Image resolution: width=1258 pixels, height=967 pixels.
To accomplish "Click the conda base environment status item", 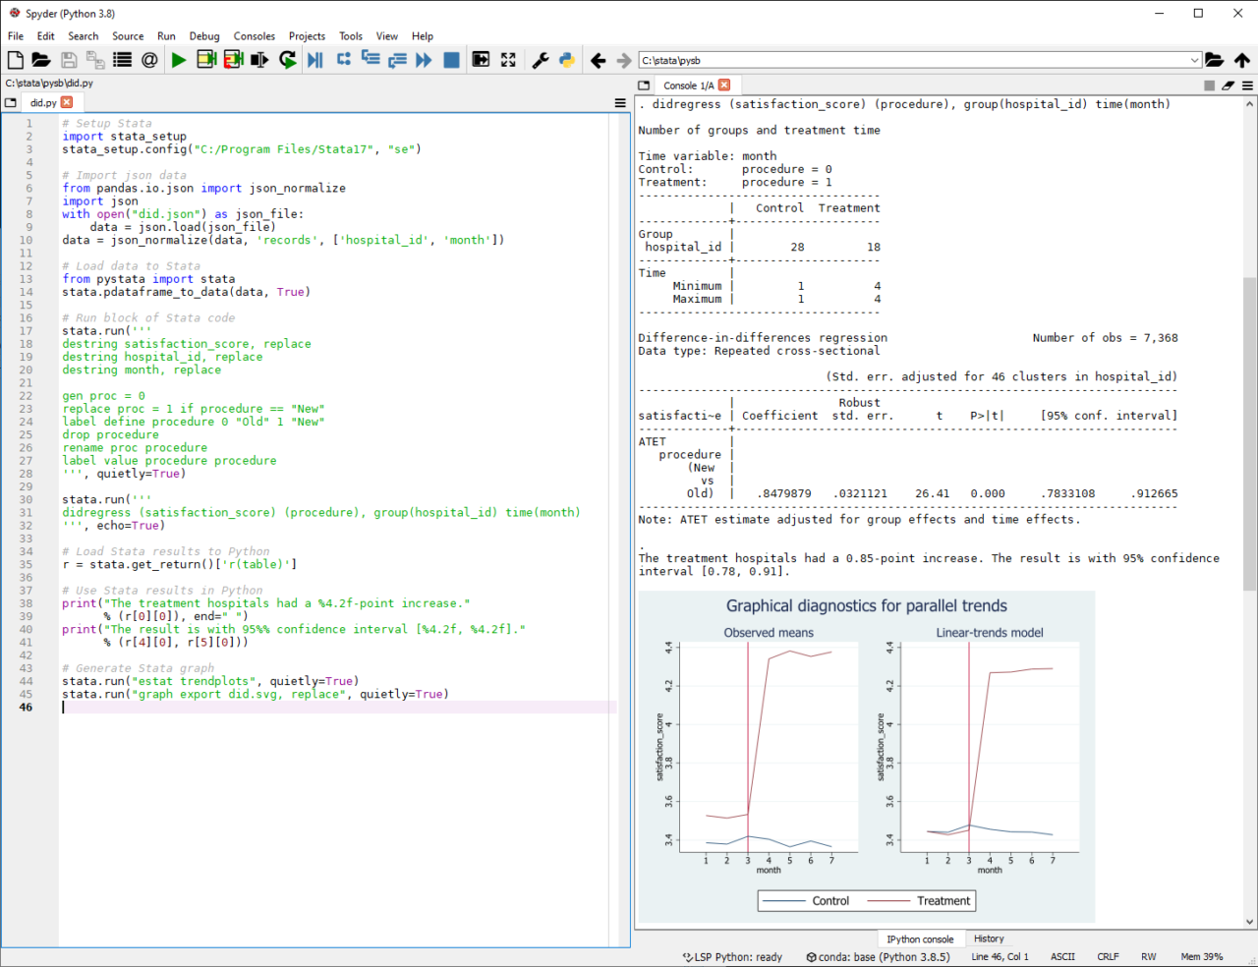I will (x=878, y=956).
